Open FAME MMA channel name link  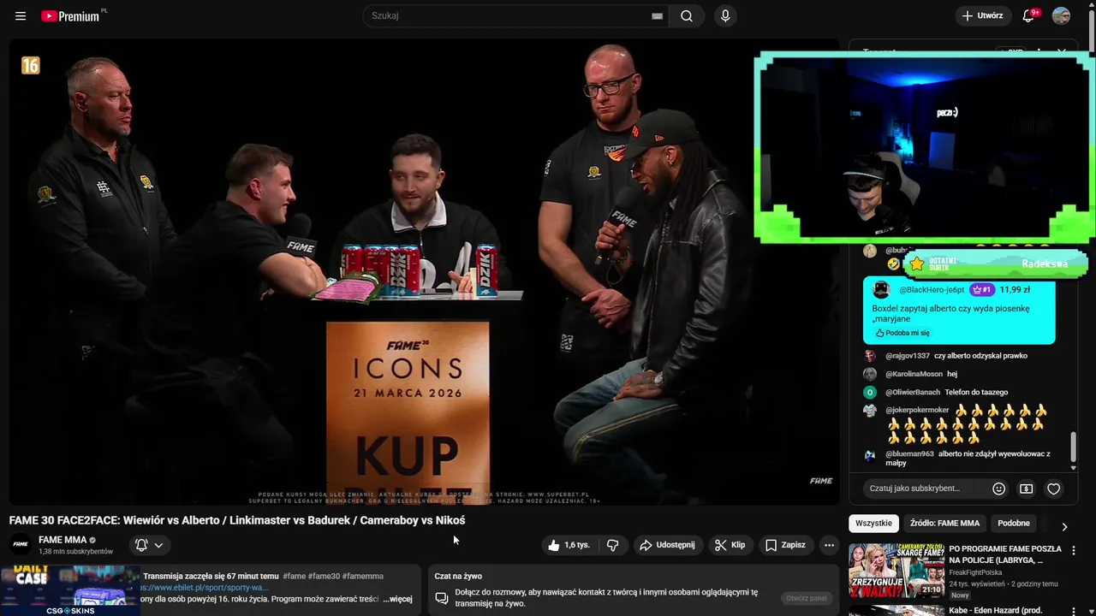pyautogui.click(x=63, y=540)
